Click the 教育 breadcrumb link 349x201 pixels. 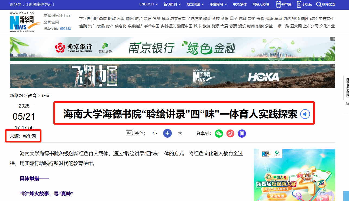[32, 95]
